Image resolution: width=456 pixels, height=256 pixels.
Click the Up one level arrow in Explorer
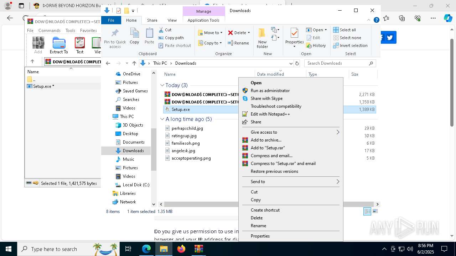(134, 63)
